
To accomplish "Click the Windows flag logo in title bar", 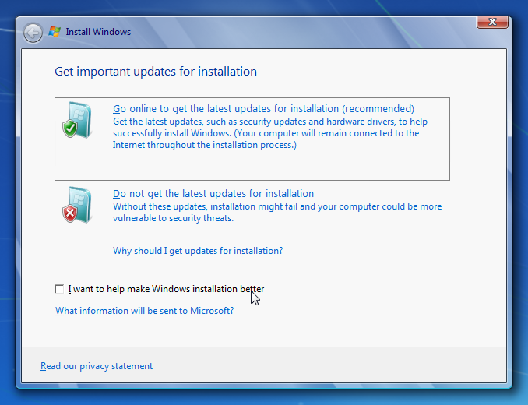I will tap(55, 32).
